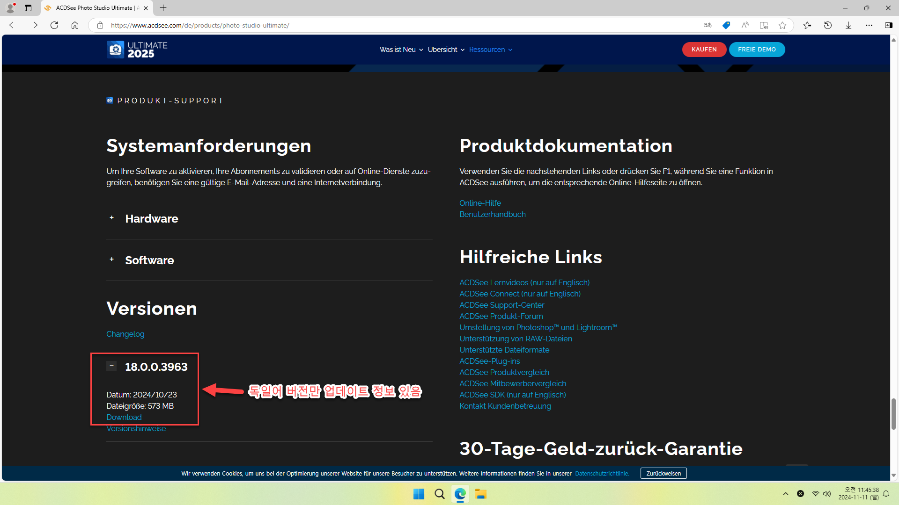Close the ACDSee Photo Studio tab
This screenshot has height=505, width=899.
tap(146, 8)
